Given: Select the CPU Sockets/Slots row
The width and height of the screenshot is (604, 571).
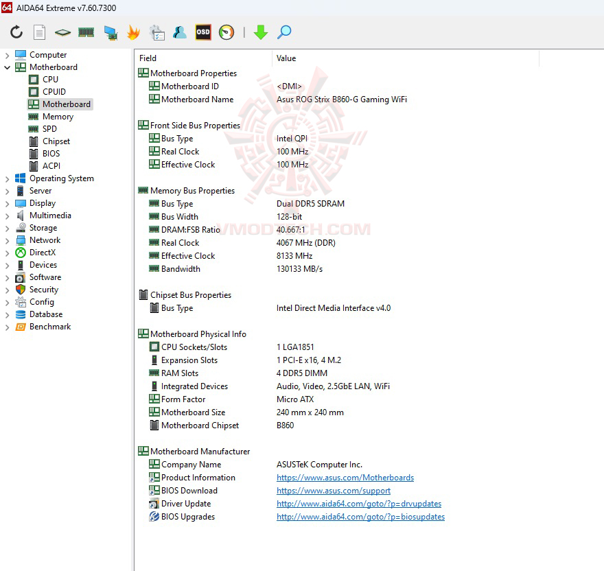Looking at the screenshot, I should coord(232,347).
